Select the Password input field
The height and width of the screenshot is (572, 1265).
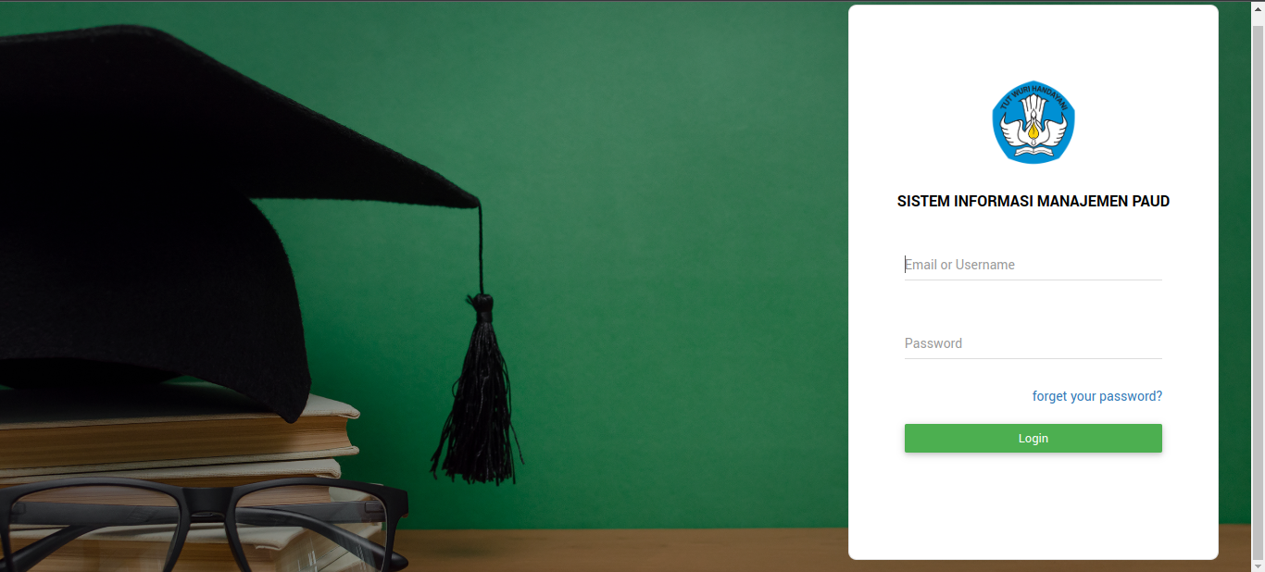click(x=1033, y=343)
